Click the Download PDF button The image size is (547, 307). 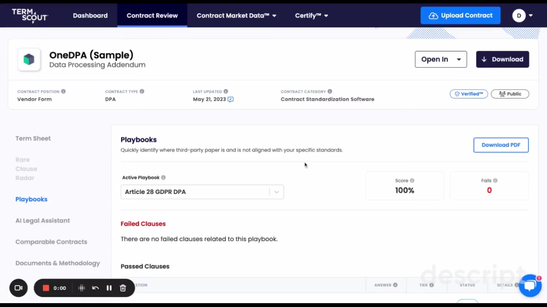tap(501, 145)
